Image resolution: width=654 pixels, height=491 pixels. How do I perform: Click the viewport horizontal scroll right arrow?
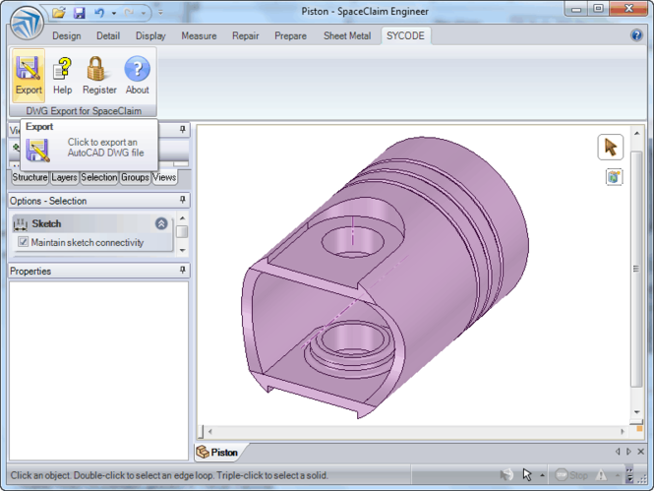(623, 431)
